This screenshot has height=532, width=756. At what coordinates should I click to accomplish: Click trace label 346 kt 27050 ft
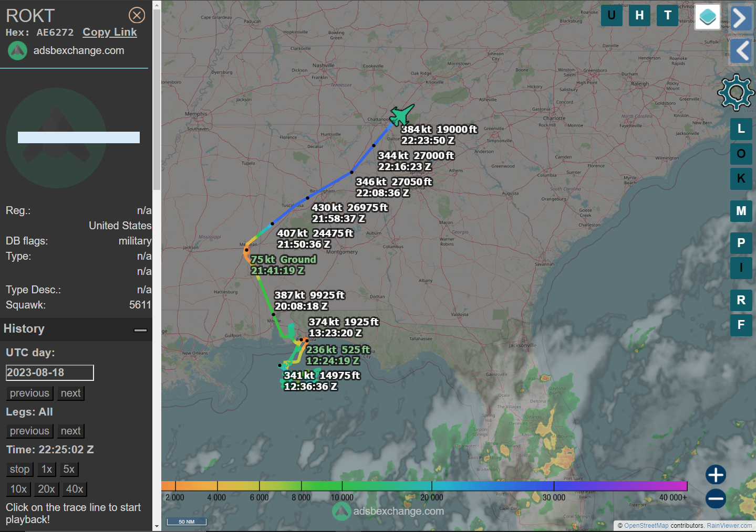tap(394, 187)
